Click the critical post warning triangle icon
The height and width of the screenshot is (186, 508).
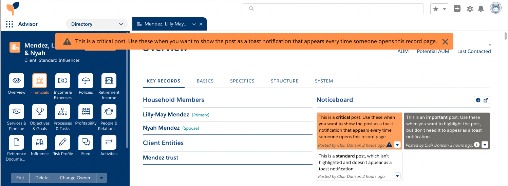pos(389,145)
